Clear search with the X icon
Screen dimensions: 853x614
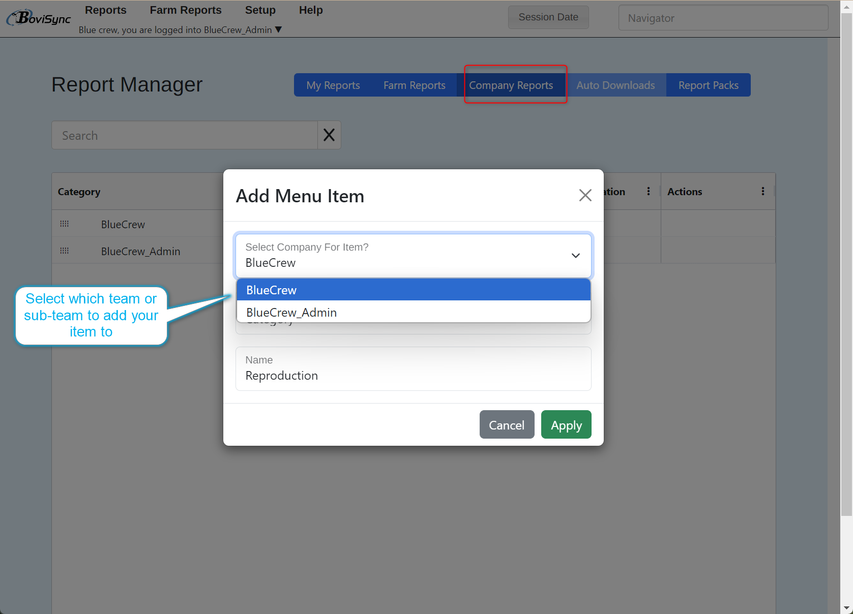[x=329, y=135]
